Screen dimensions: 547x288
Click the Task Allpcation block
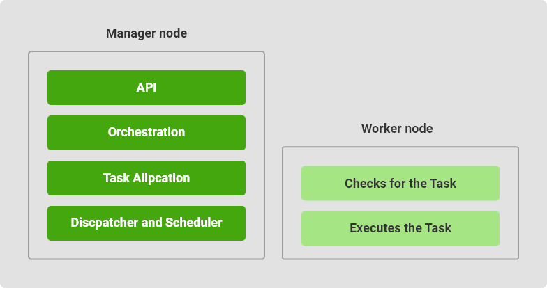click(x=147, y=178)
